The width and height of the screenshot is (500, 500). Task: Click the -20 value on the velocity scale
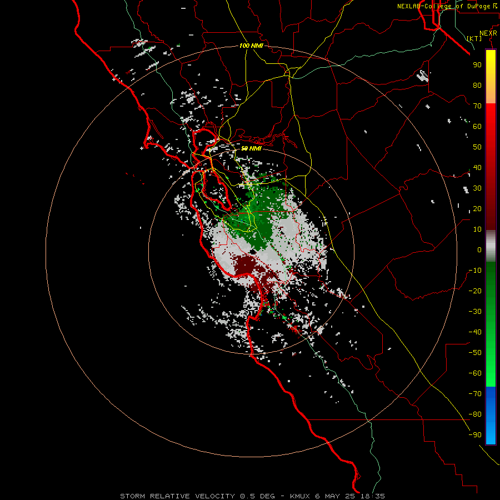pos(475,291)
